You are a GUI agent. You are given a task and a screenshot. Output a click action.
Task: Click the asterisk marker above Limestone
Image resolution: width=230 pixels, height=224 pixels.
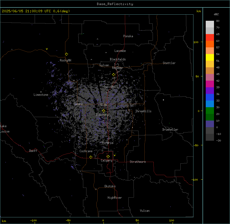tap(41, 92)
